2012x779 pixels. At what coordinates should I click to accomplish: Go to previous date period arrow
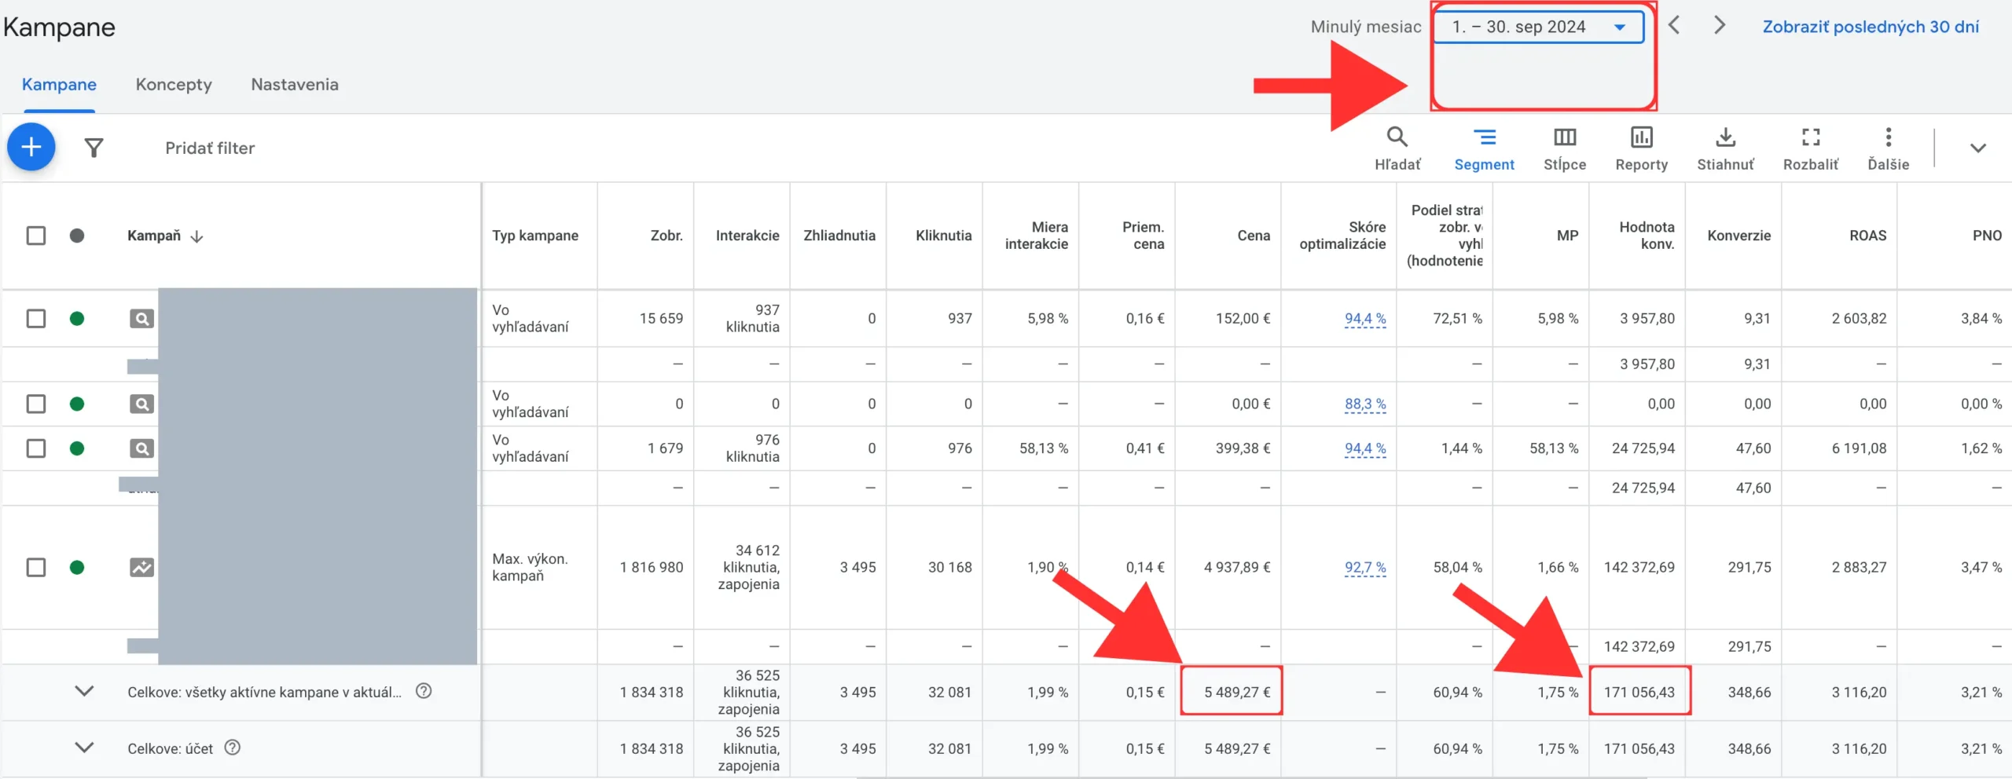click(1674, 26)
